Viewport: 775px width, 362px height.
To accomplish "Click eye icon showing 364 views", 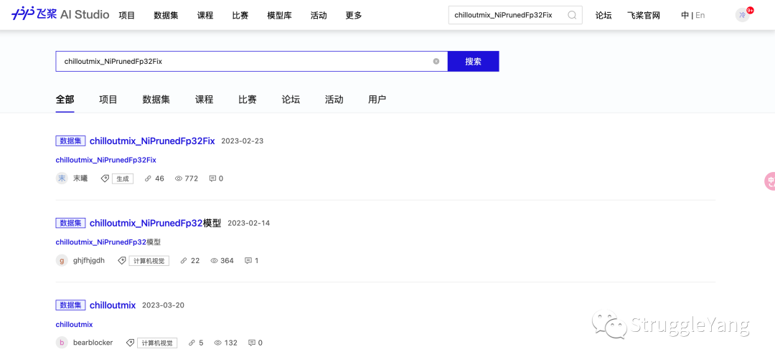I will [215, 260].
